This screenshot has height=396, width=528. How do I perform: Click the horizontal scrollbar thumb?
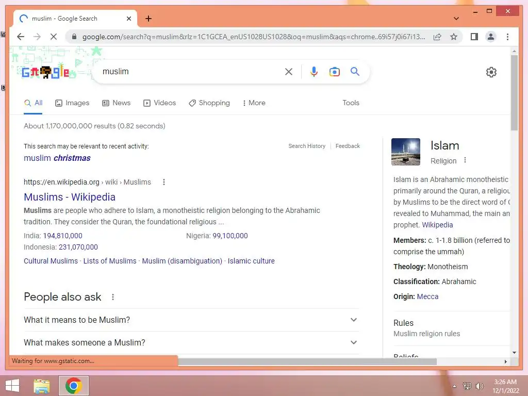click(307, 361)
